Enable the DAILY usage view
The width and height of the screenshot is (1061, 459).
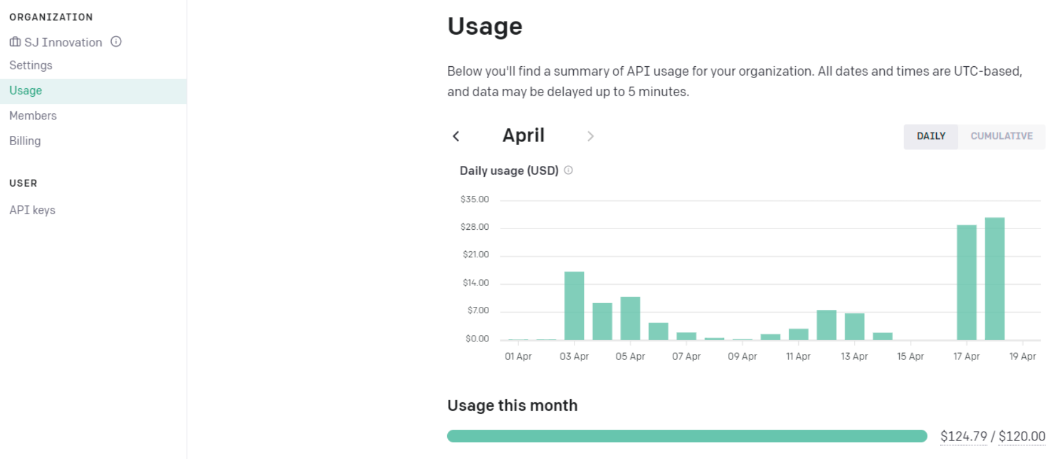pos(930,136)
